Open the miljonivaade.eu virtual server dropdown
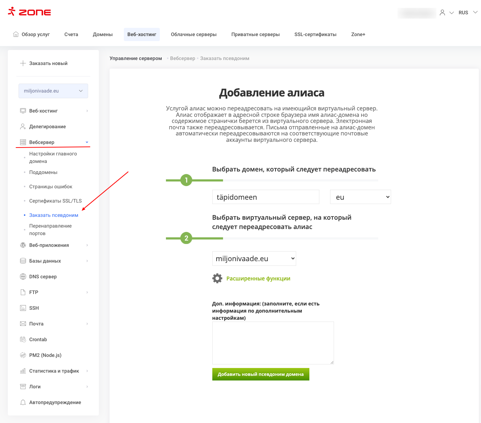This screenshot has height=423, width=481. coord(254,259)
